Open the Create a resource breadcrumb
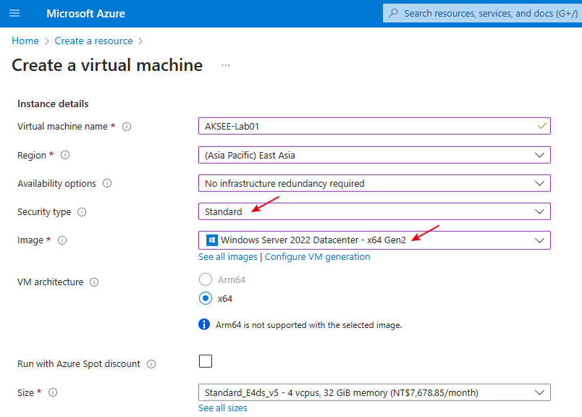 tap(93, 41)
